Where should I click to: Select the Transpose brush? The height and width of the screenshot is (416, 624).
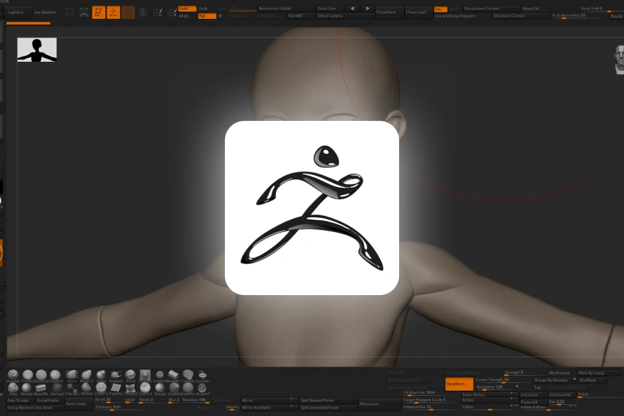click(71, 388)
